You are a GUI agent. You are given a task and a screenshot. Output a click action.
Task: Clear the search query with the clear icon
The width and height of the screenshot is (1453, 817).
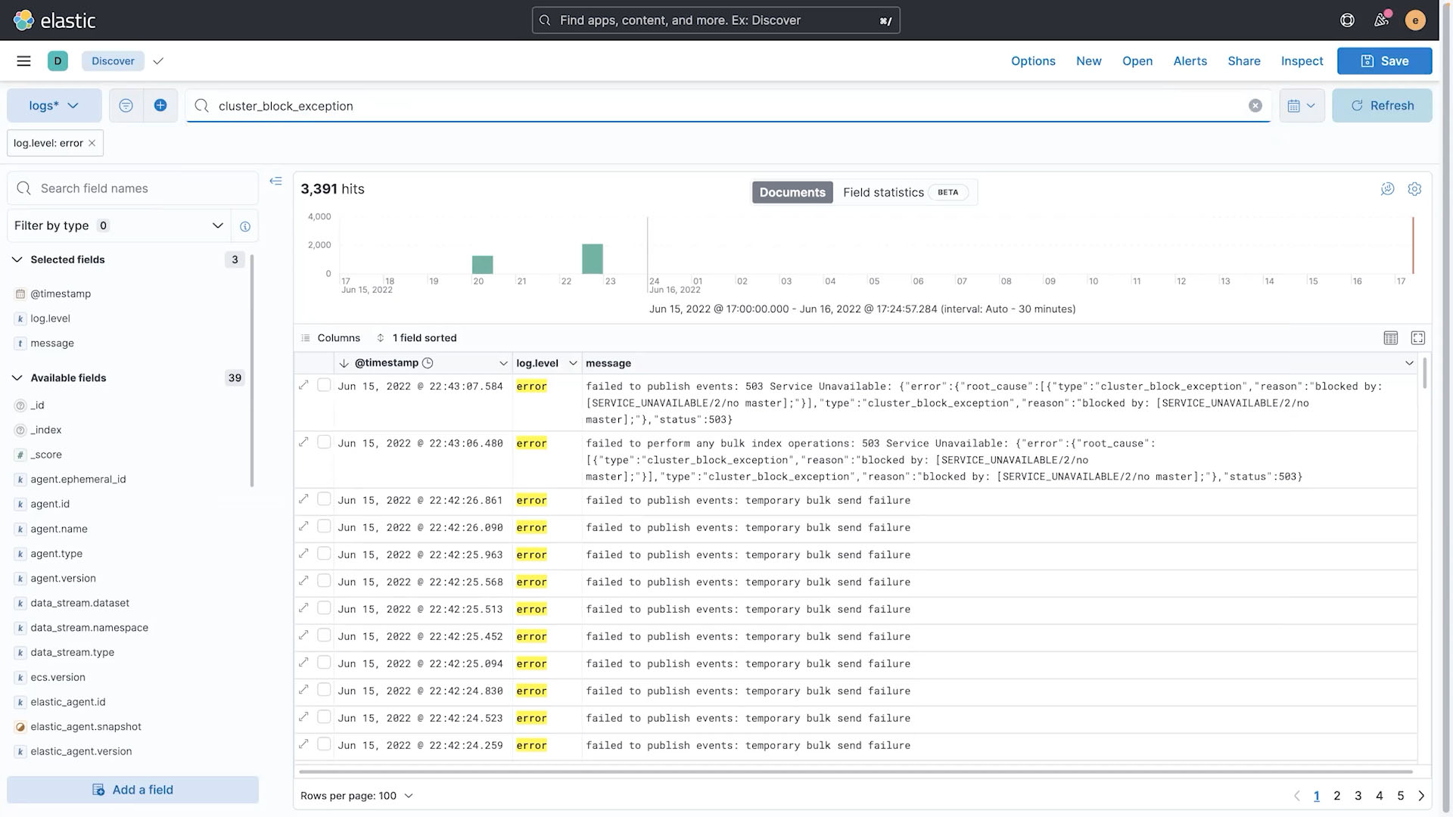[x=1255, y=105]
